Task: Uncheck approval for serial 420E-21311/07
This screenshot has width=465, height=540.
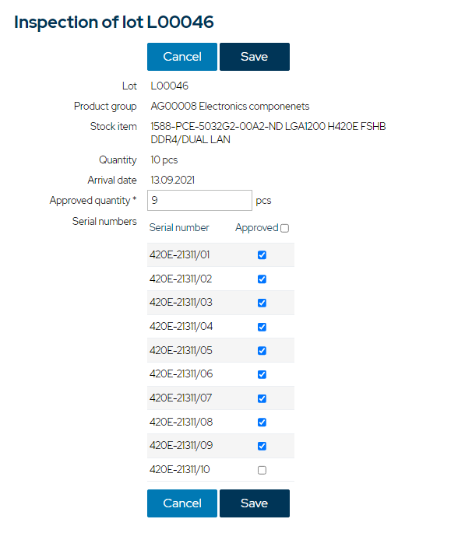Action: (x=262, y=398)
